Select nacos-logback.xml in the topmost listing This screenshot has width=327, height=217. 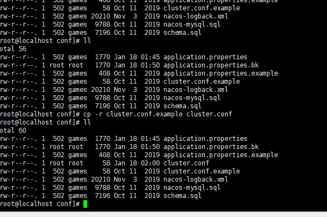(196, 16)
